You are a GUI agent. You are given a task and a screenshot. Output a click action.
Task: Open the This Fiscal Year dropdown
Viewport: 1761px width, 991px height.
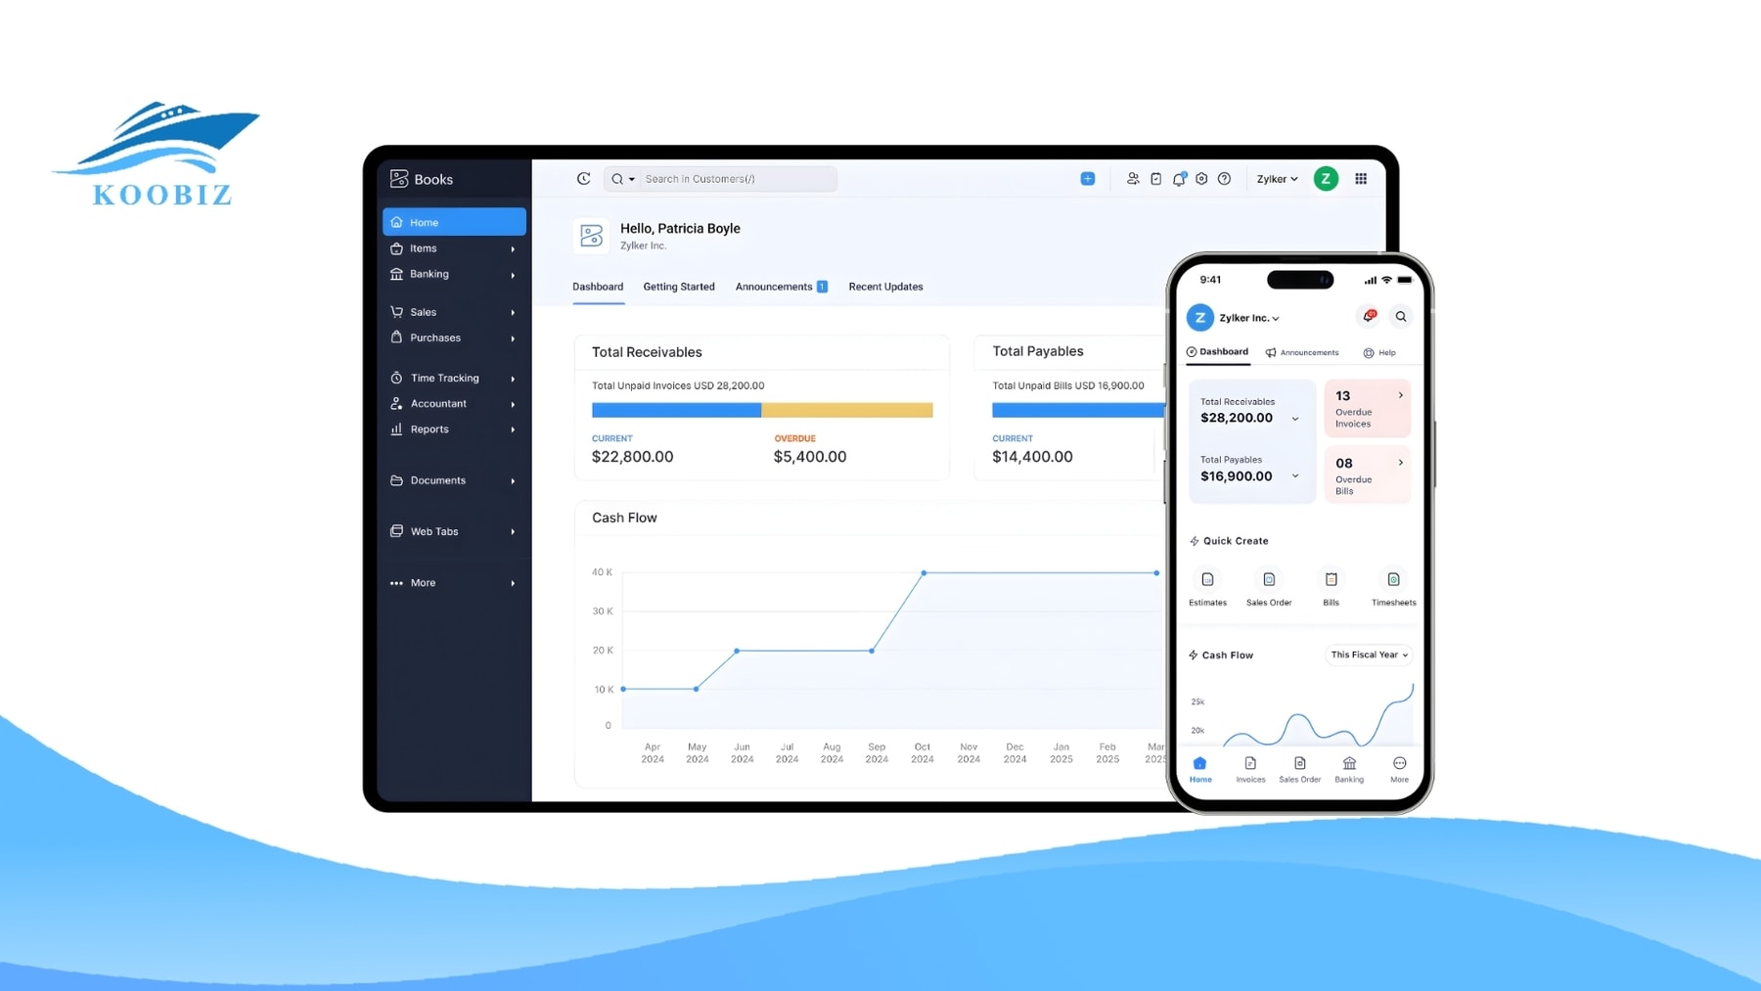pos(1369,655)
